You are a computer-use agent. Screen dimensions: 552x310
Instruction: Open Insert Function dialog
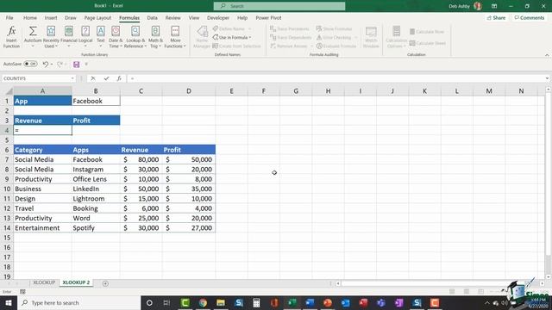[11, 36]
